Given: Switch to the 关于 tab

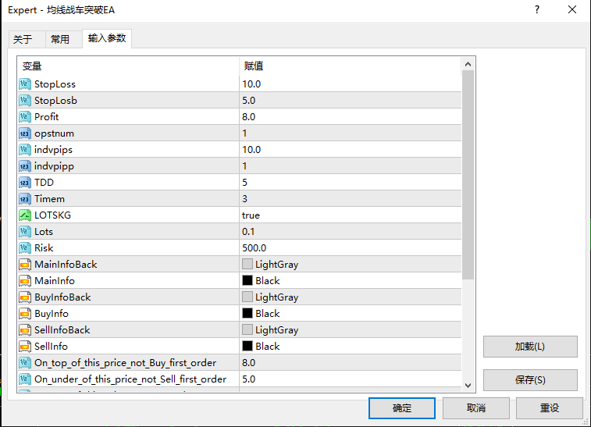Looking at the screenshot, I should (23, 40).
